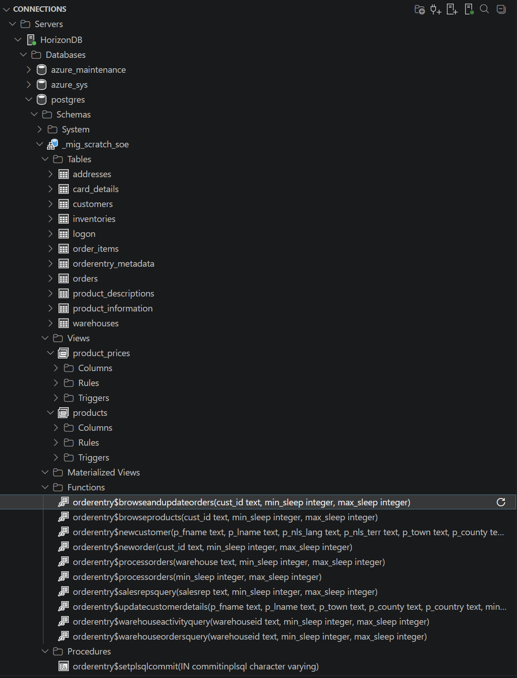Click the customers table grid icon

64,204
